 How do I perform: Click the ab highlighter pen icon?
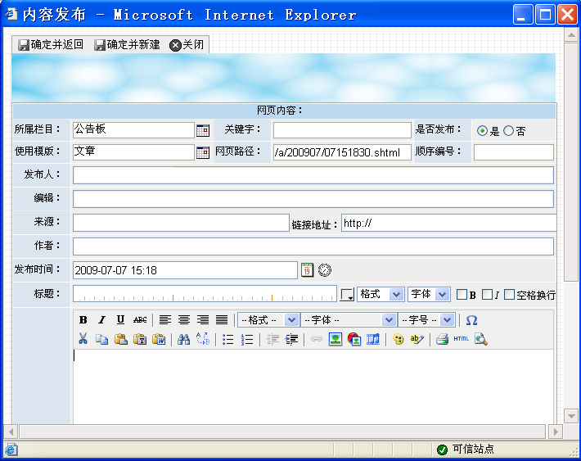tap(417, 339)
